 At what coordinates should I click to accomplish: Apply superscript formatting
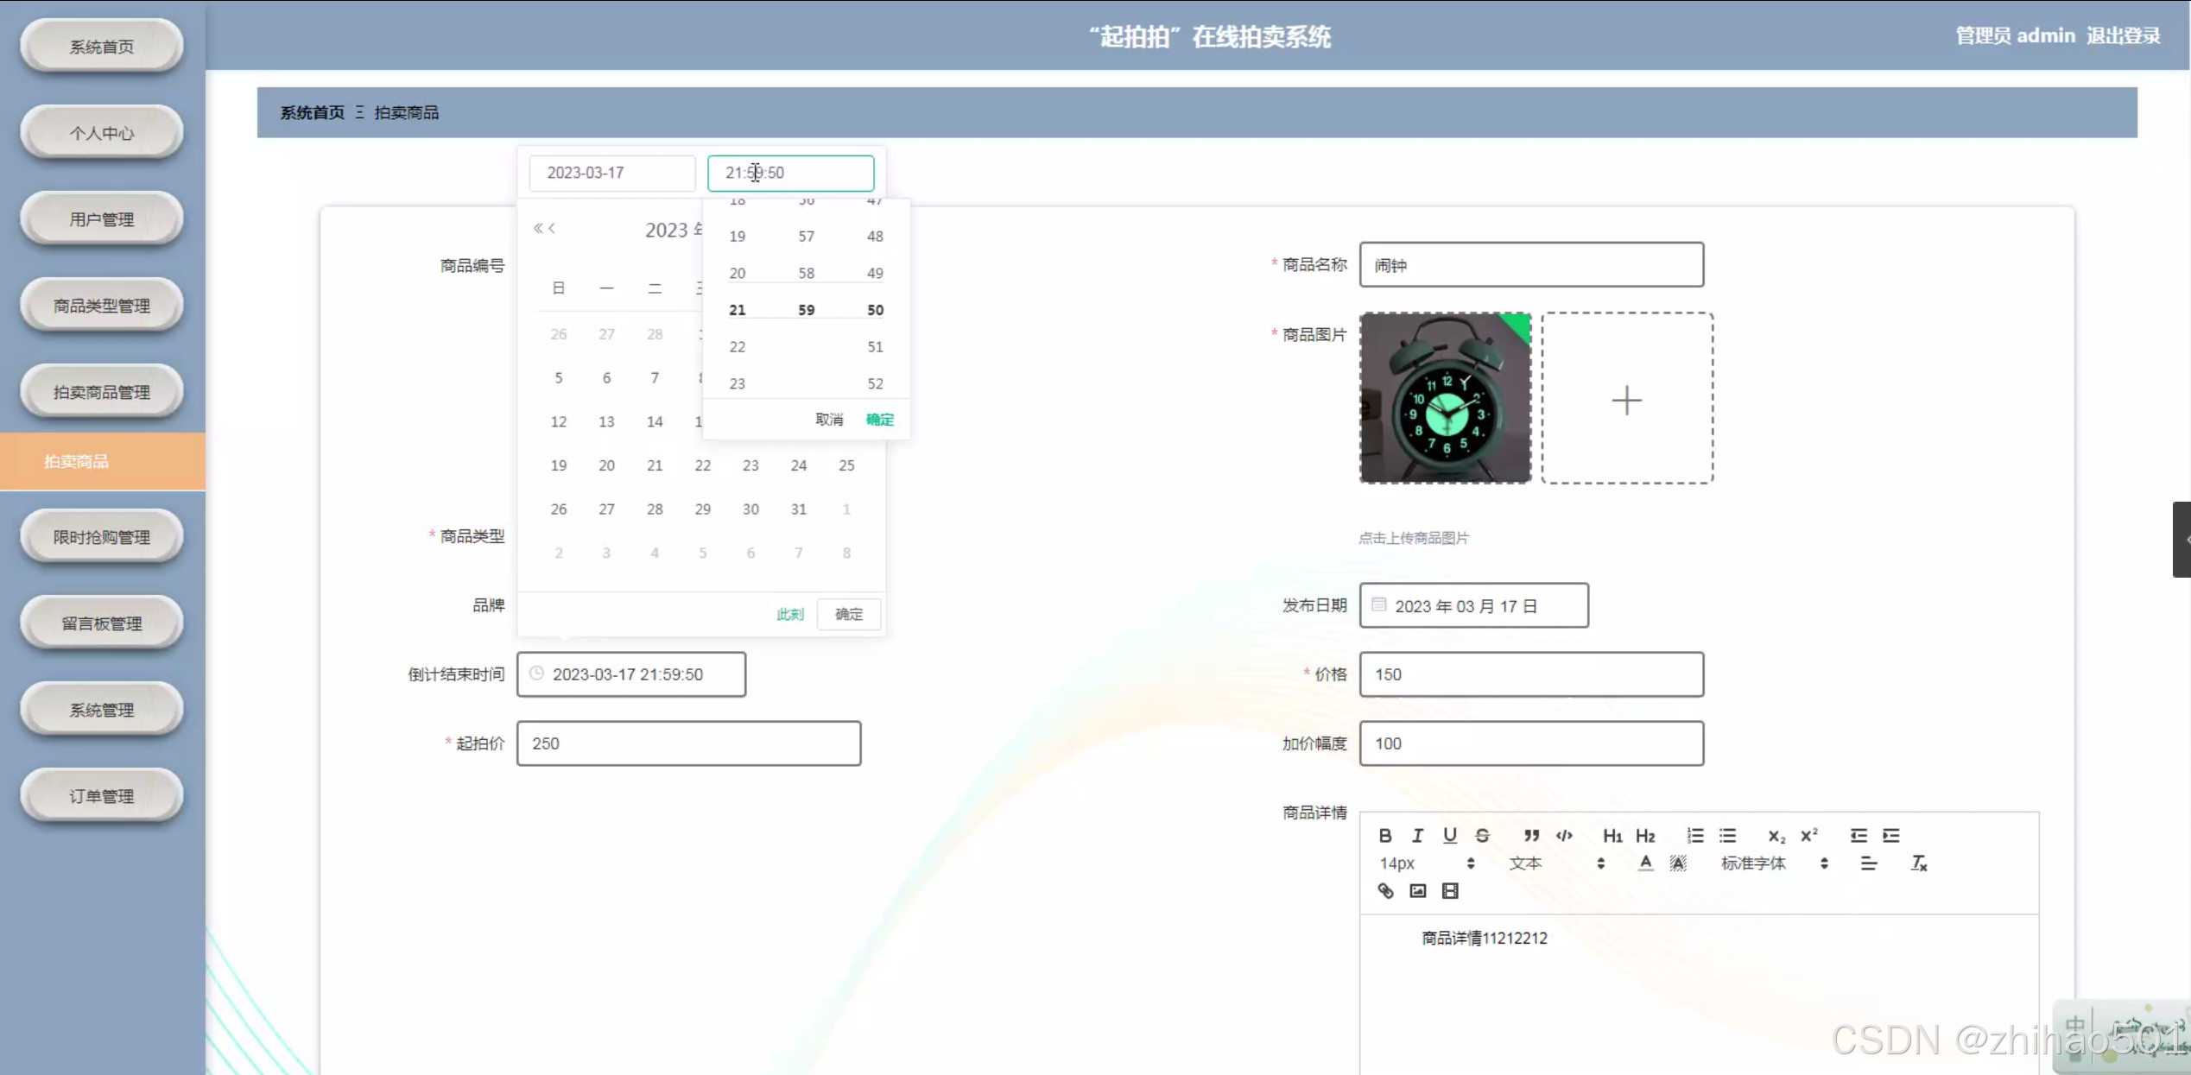1808,835
